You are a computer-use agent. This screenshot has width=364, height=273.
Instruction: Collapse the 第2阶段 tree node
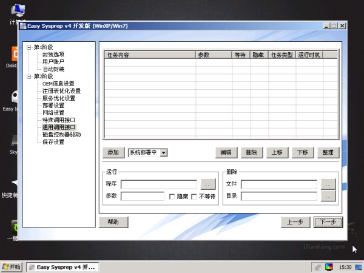(x=29, y=76)
